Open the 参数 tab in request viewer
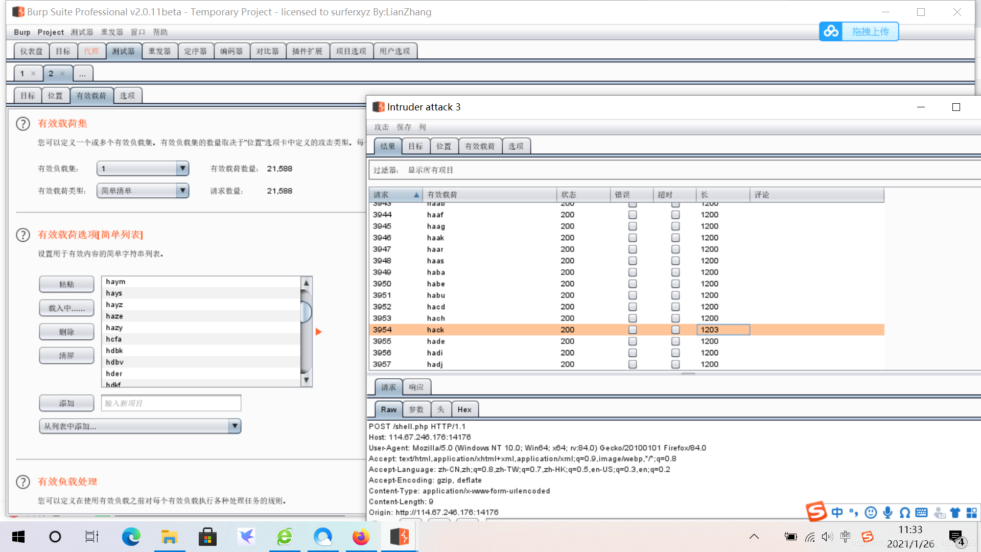The height and width of the screenshot is (552, 981). (416, 409)
